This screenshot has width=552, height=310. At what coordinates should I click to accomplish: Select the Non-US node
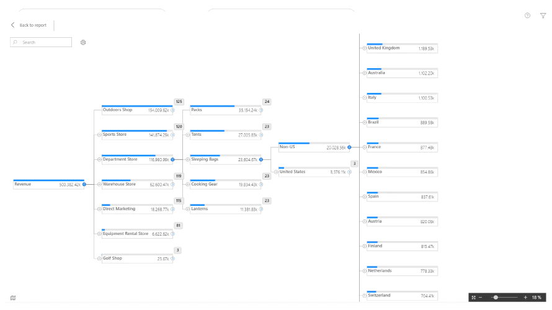[x=314, y=147]
